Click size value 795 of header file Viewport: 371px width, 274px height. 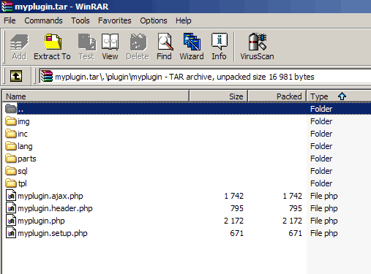click(237, 208)
